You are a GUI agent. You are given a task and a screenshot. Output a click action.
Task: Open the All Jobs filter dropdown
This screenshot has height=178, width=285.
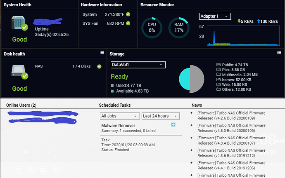coord(120,116)
